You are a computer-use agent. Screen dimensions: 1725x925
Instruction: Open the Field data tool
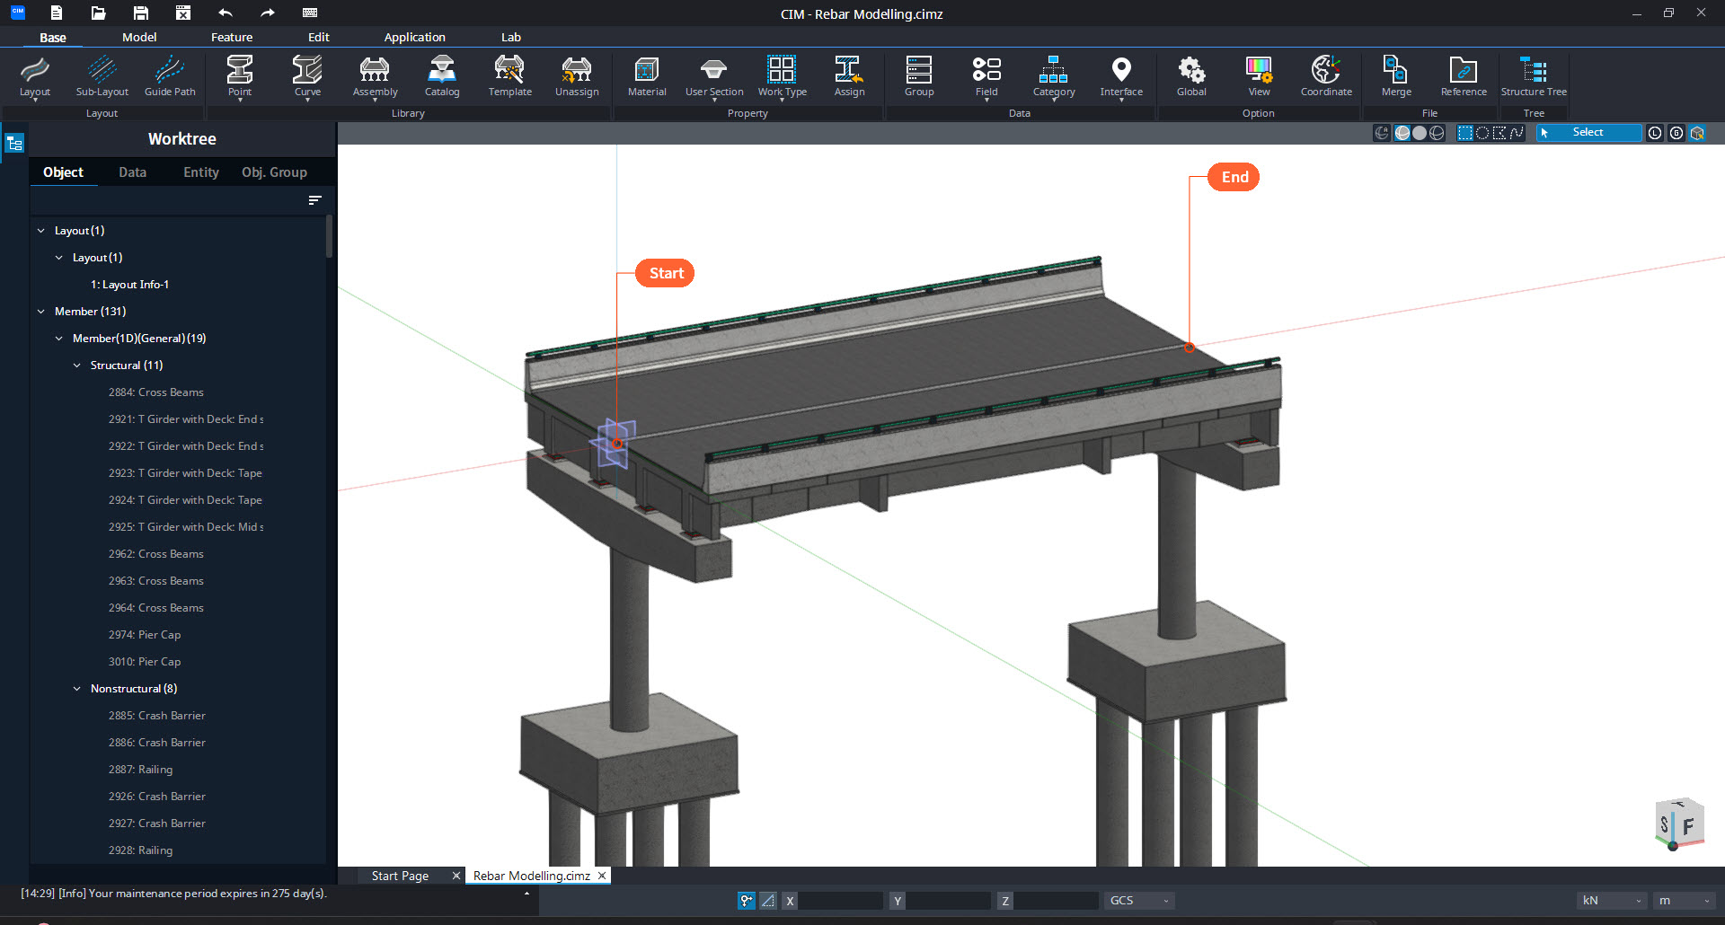click(986, 77)
